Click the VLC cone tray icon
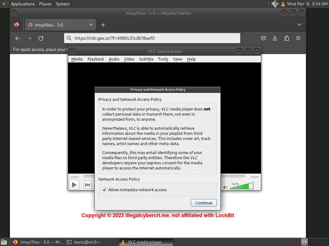The height and width of the screenshot is (246, 329). pyautogui.click(x=283, y=4)
